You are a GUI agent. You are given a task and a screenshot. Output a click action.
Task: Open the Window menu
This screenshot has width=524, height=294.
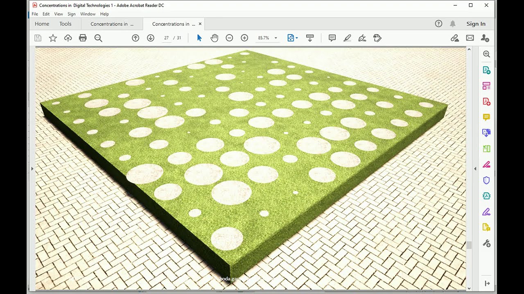click(x=88, y=14)
